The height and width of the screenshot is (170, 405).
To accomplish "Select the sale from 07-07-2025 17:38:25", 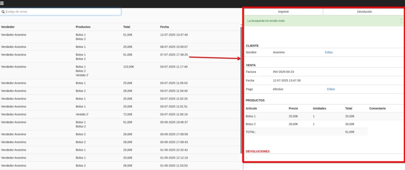I will tap(119, 57).
